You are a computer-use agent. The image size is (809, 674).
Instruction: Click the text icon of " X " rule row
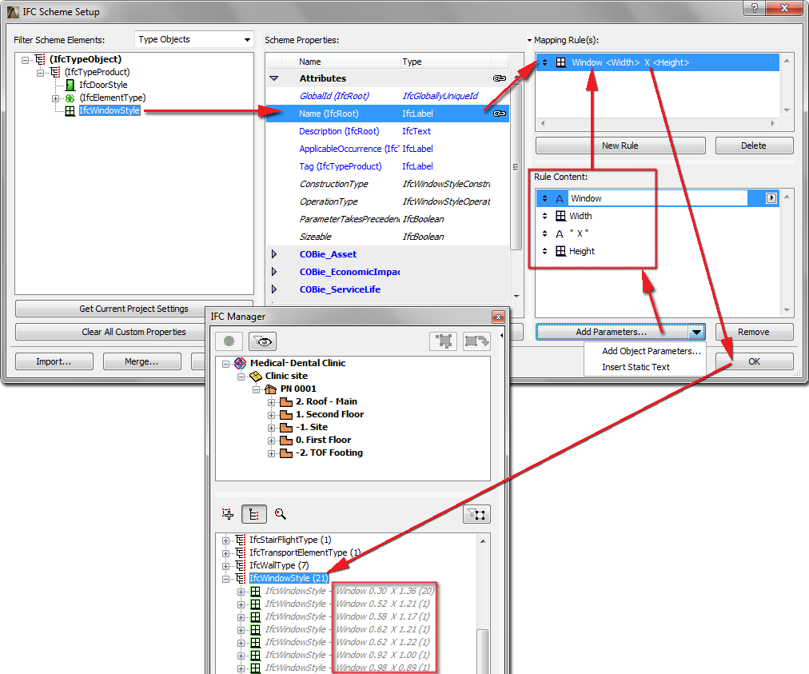pyautogui.click(x=560, y=233)
